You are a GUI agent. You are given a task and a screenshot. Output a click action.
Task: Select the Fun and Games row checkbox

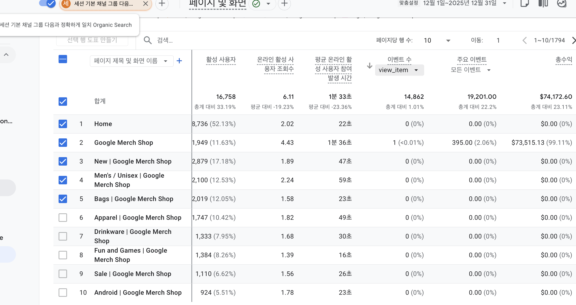pos(63,255)
